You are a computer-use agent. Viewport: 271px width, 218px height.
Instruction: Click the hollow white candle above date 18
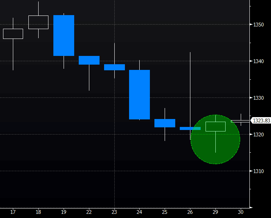click(x=38, y=22)
